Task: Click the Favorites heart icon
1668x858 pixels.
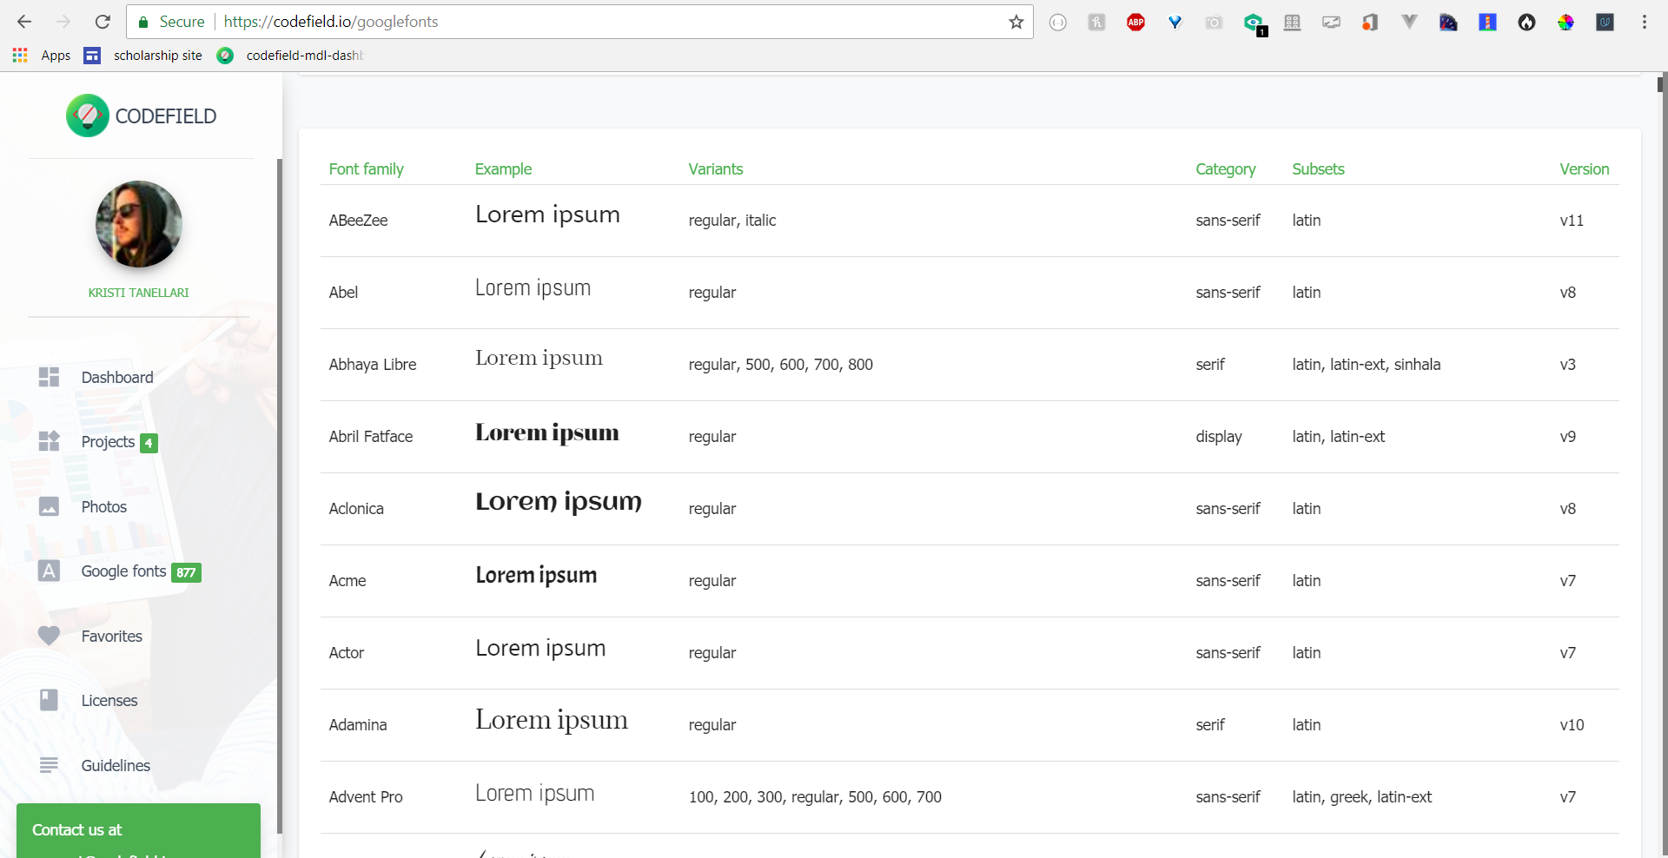Action: pyautogui.click(x=50, y=636)
